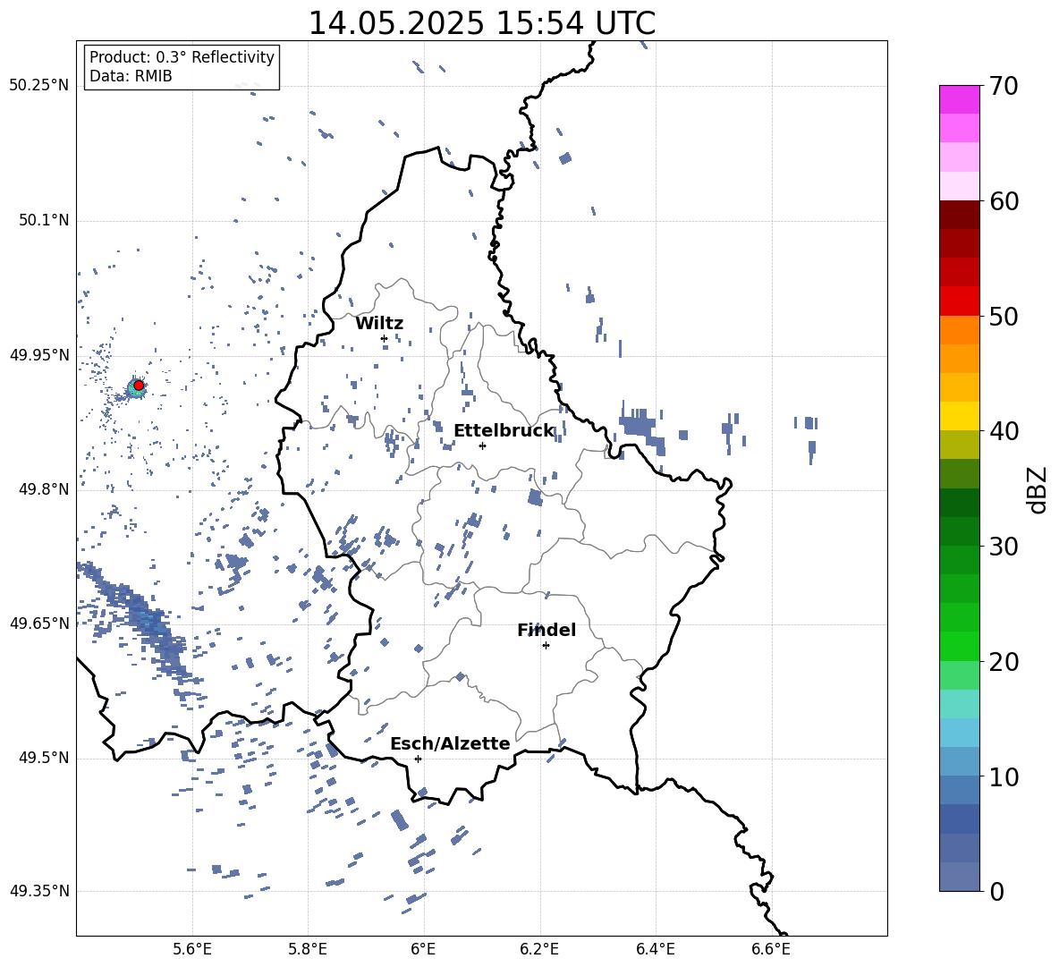Click the 6°E longitude label

[423, 949]
